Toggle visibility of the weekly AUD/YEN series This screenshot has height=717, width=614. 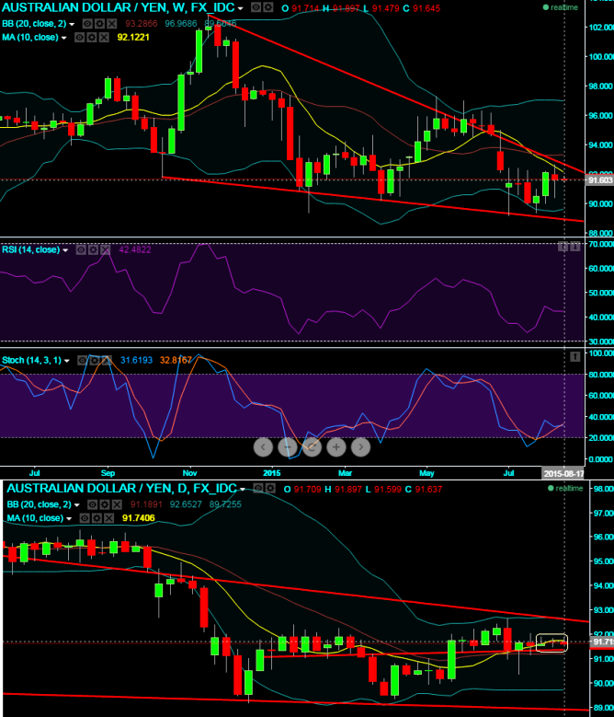coord(256,7)
